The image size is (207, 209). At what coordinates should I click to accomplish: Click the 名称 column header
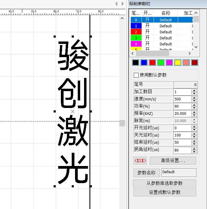[x=166, y=13]
